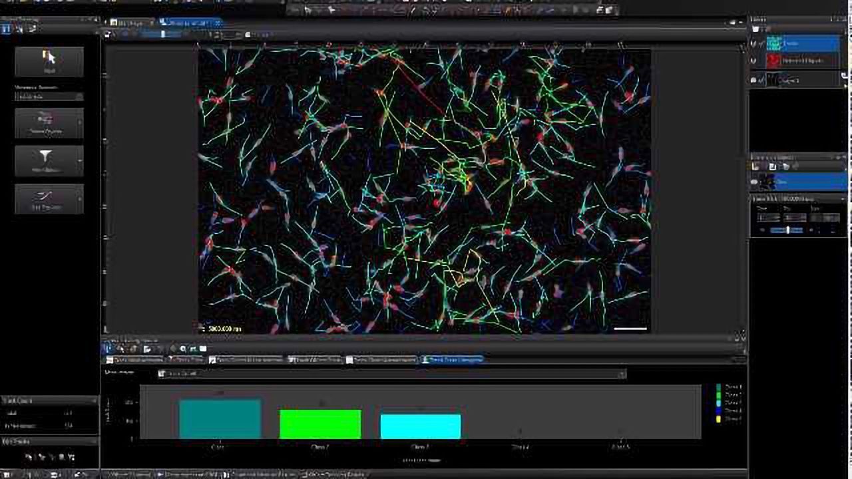Click the last white icon in chart panel toolbar
Image resolution: width=852 pixels, height=479 pixels.
tap(203, 348)
